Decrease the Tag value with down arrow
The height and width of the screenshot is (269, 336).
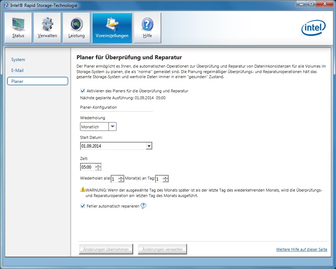165,181
